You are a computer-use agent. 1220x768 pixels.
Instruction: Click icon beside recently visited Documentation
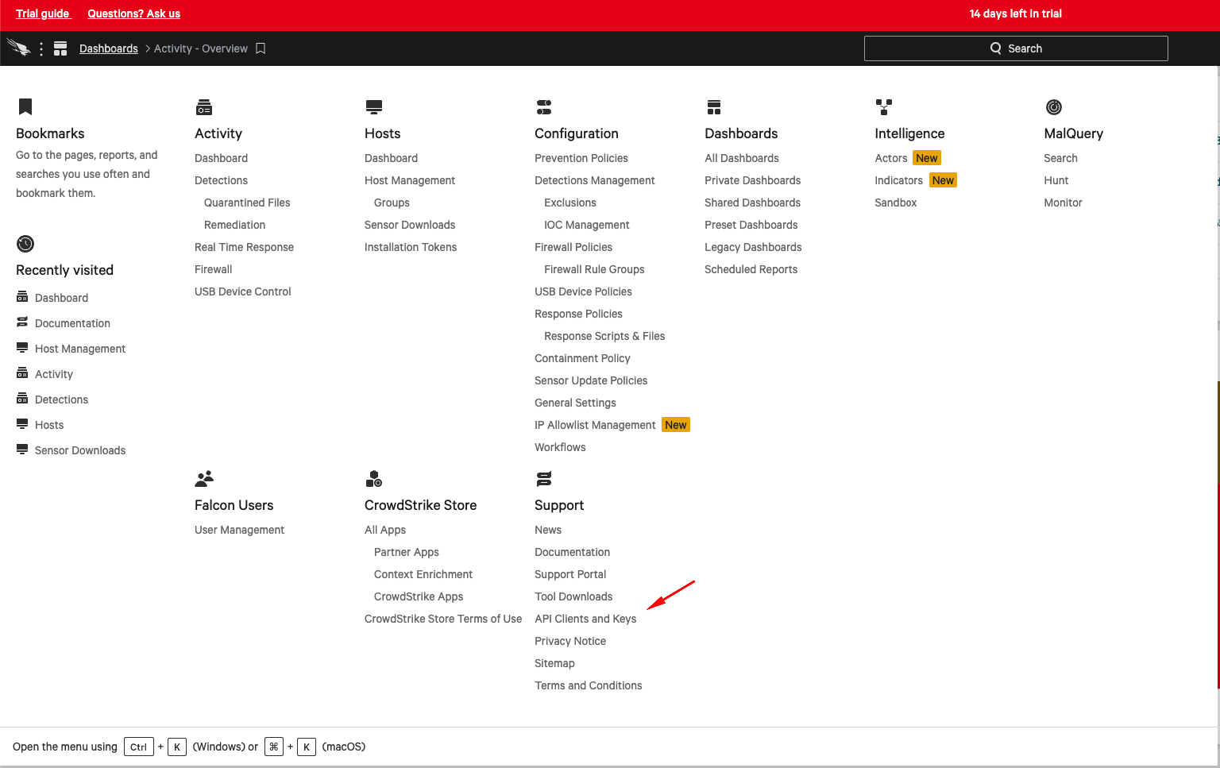tap(22, 322)
